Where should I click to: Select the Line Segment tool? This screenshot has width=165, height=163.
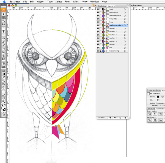point(4,35)
